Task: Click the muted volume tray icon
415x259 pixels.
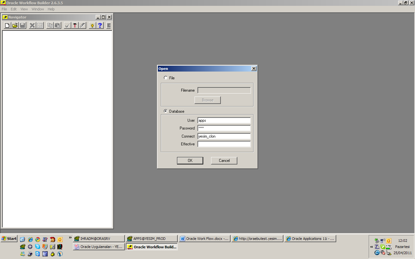Action: point(383,253)
